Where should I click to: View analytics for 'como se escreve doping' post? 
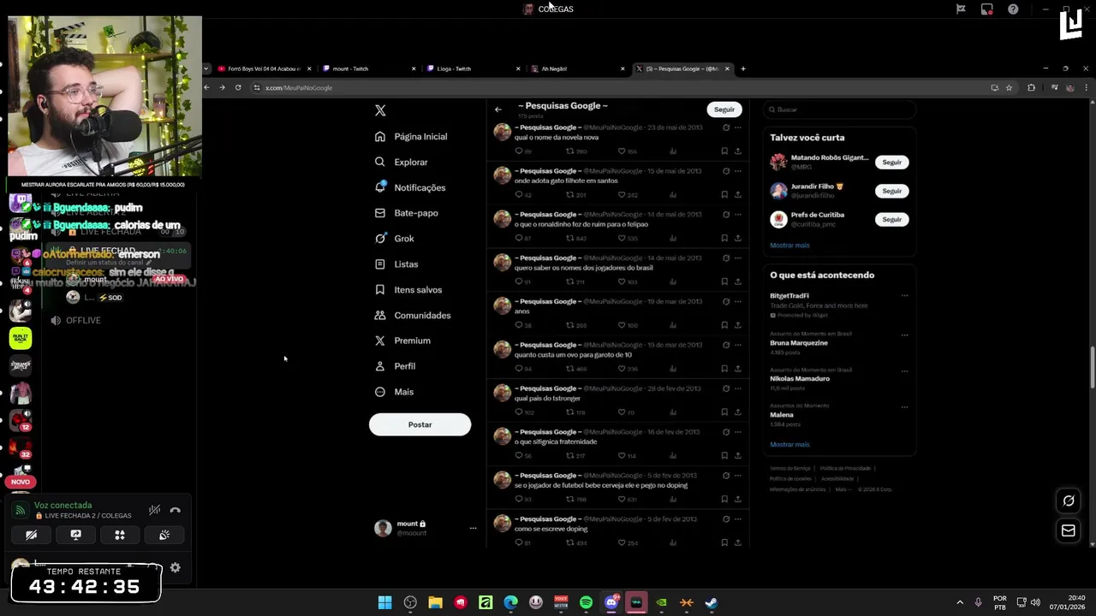point(673,542)
